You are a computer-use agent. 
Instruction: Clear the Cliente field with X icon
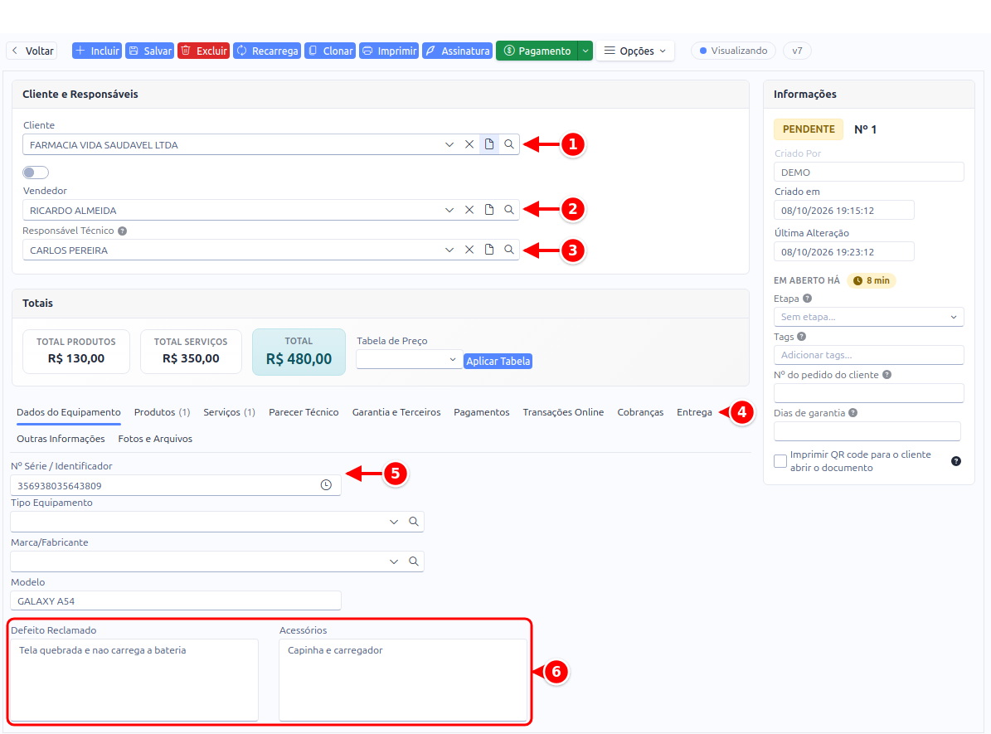(469, 144)
